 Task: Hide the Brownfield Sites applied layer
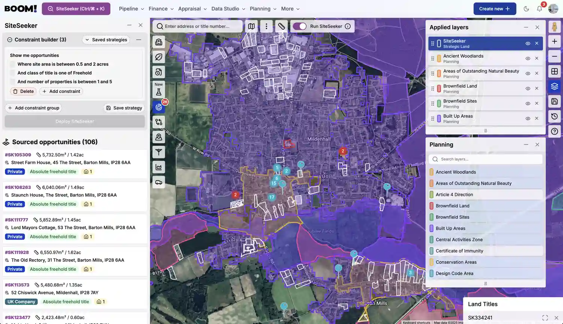coord(528,103)
